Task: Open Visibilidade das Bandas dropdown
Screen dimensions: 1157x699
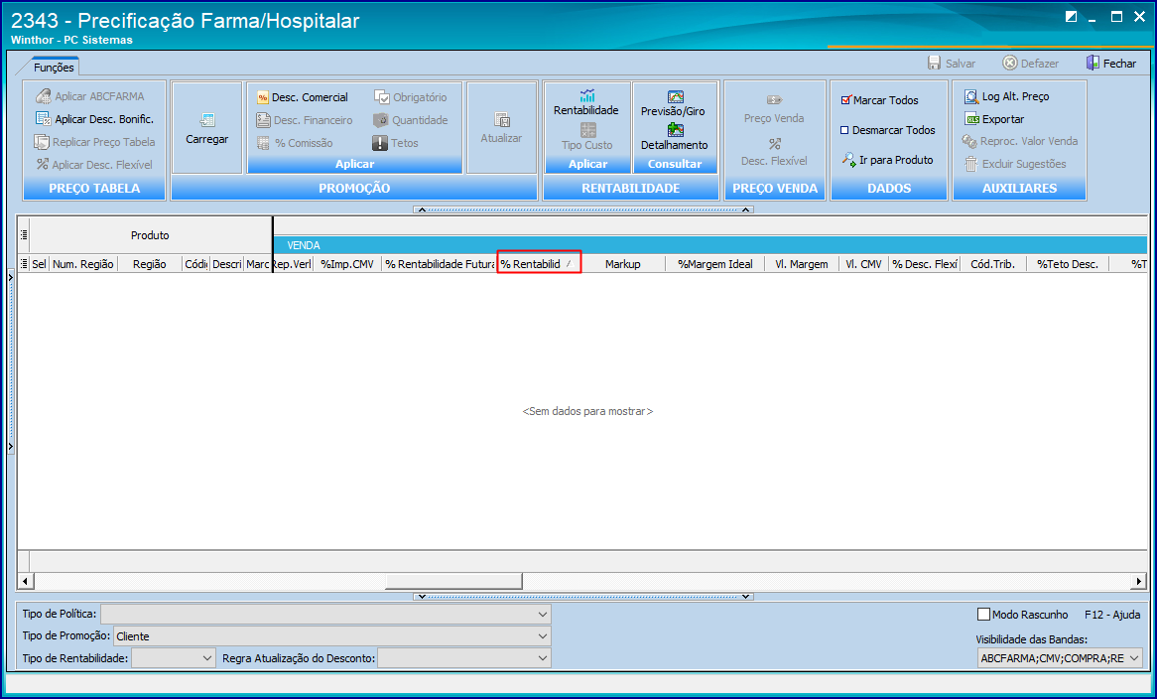Action: [1135, 658]
